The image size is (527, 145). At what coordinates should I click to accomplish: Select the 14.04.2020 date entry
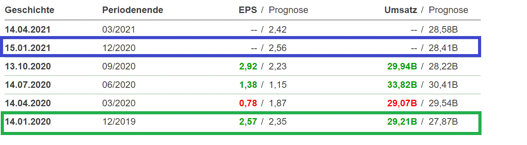(x=28, y=103)
